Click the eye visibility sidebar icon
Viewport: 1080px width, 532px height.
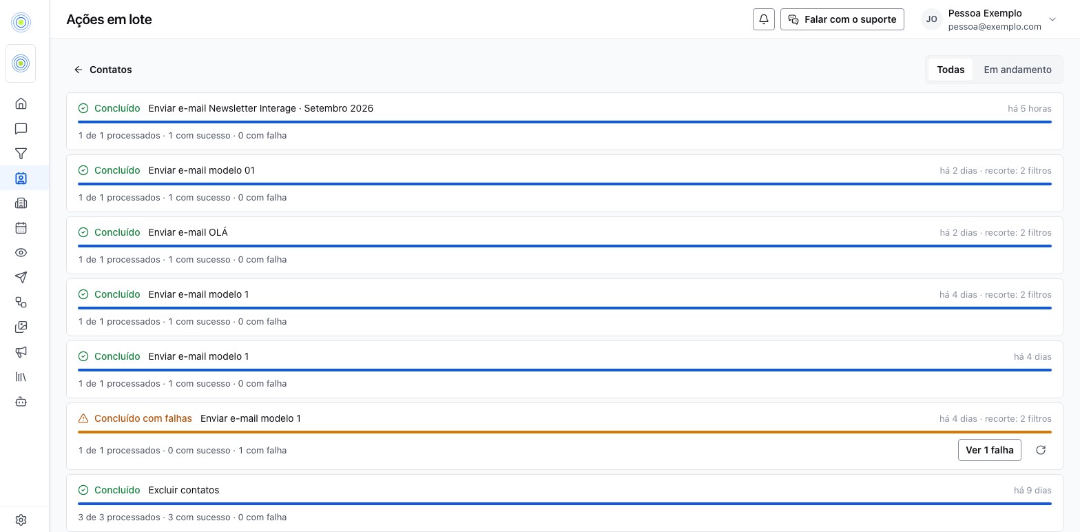21,252
